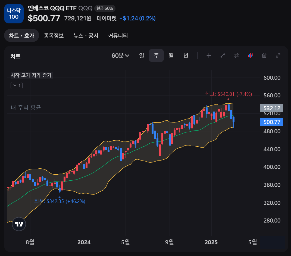Click the 729,121원 converted price text
Screen dimensions: 291x256
point(78,18)
